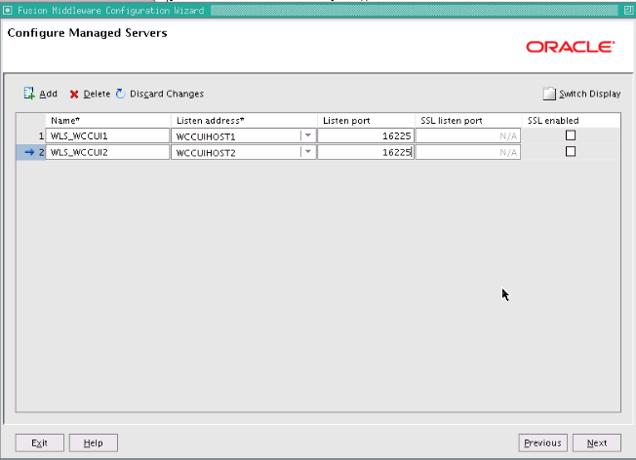Edit listen port of WLS_WCCUI2

click(x=366, y=152)
